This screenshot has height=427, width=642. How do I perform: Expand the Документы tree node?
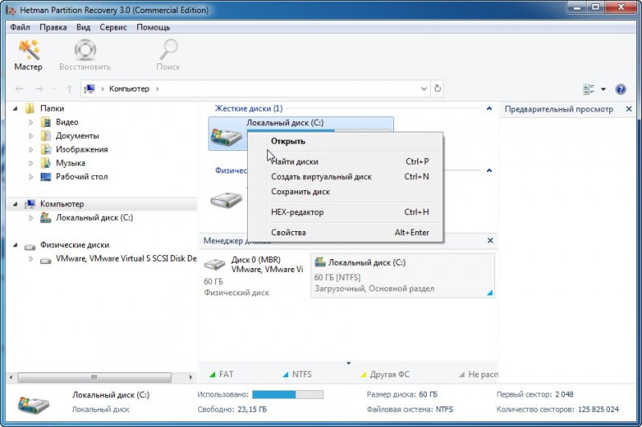tap(31, 136)
